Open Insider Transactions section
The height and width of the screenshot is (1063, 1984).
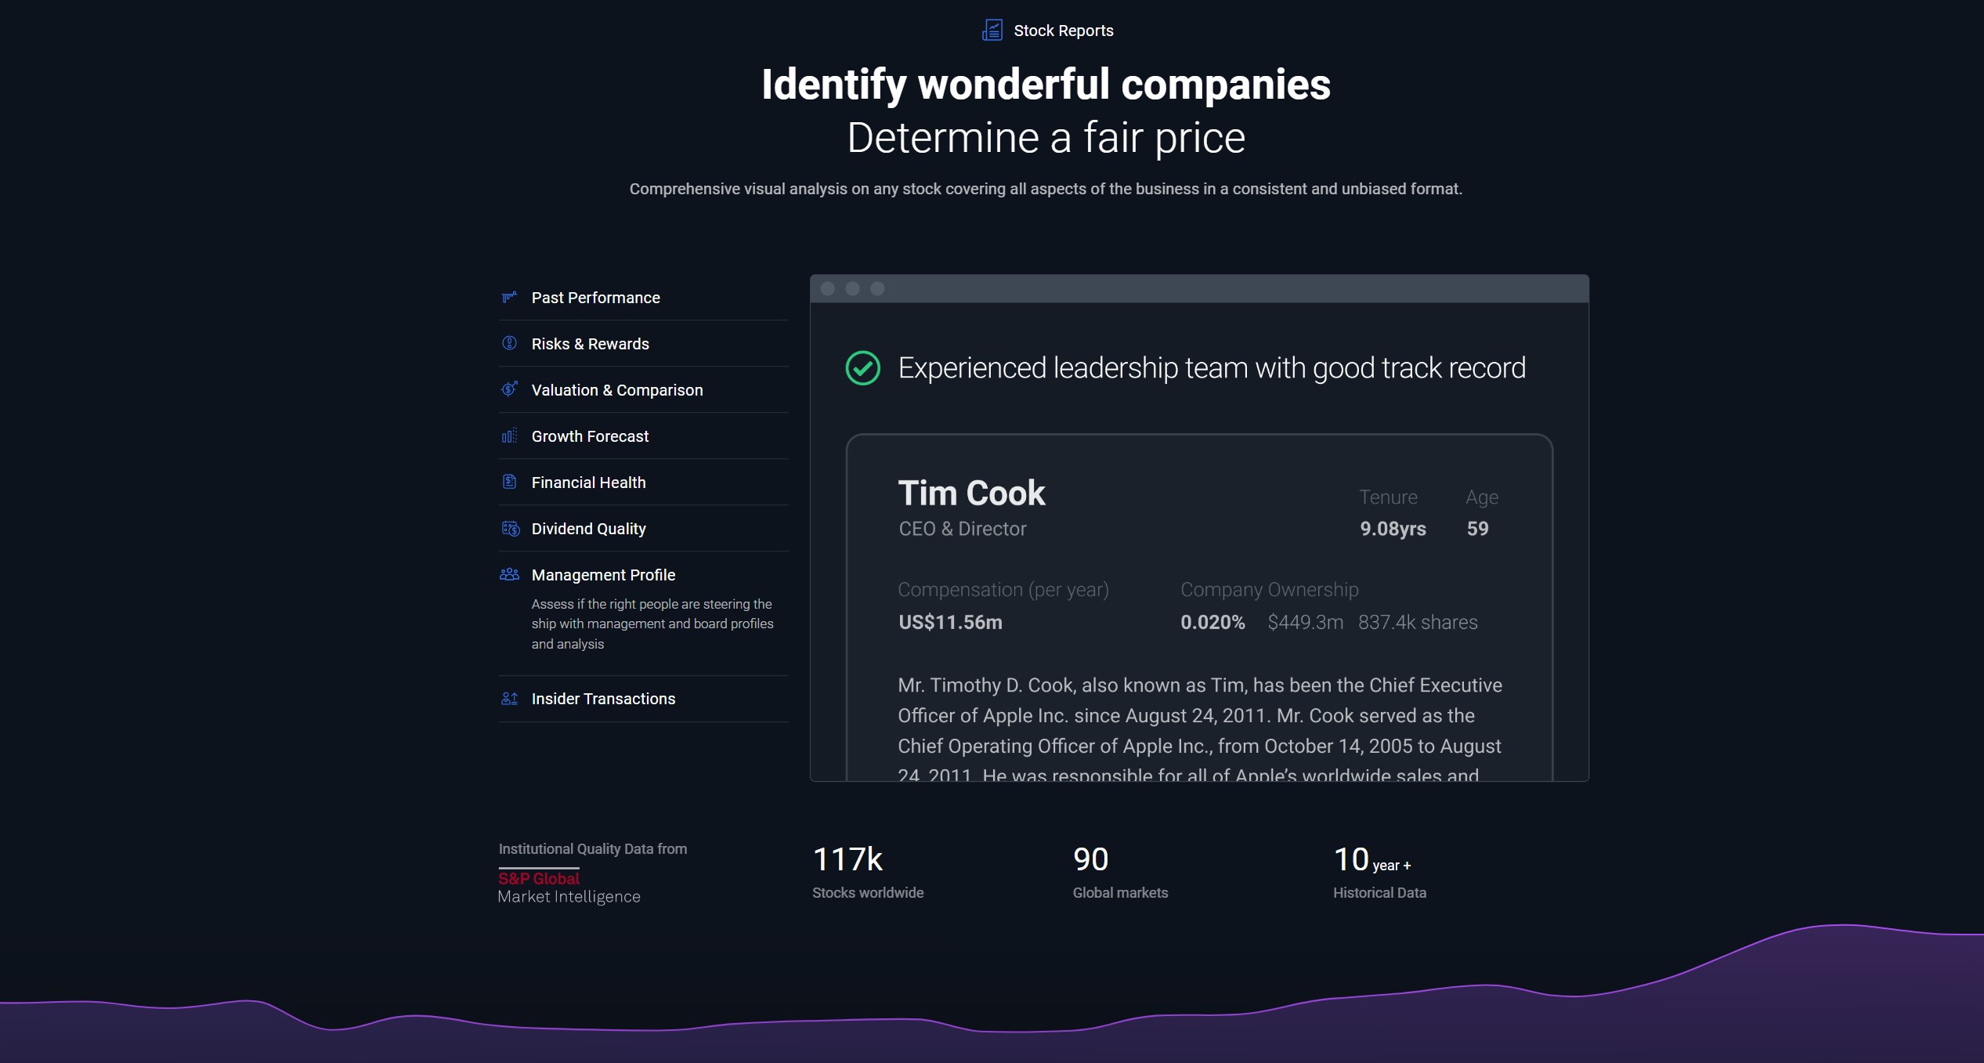(x=603, y=699)
